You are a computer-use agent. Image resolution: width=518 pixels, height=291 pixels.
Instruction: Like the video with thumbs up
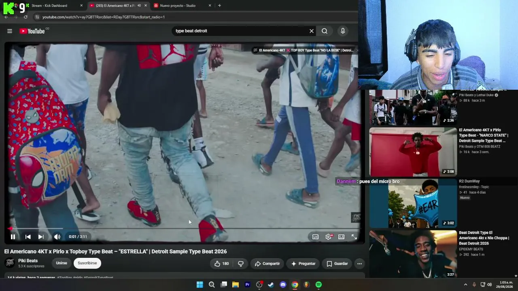(x=222, y=264)
